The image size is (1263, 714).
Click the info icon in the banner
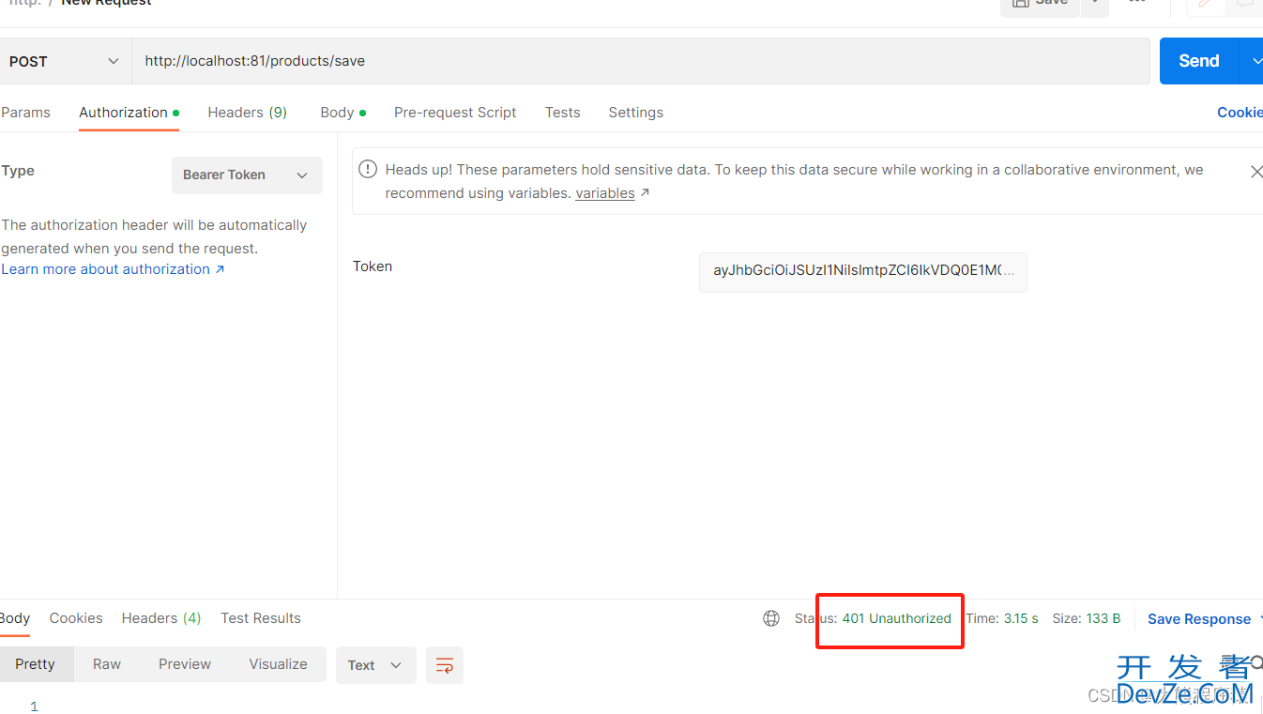tap(368, 170)
